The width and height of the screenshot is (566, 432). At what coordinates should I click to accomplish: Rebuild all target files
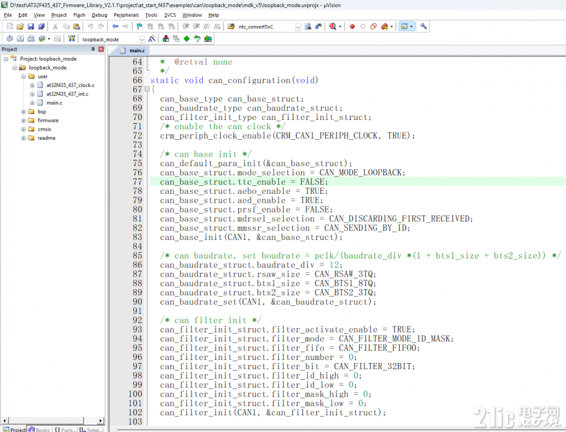coord(31,38)
